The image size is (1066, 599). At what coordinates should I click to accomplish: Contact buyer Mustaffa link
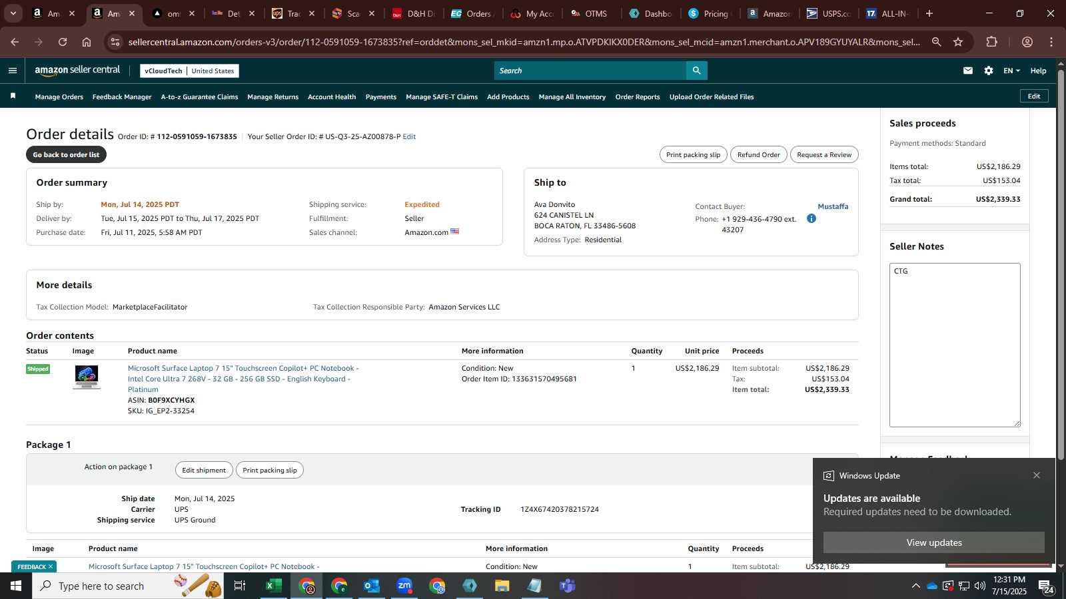[x=833, y=206]
